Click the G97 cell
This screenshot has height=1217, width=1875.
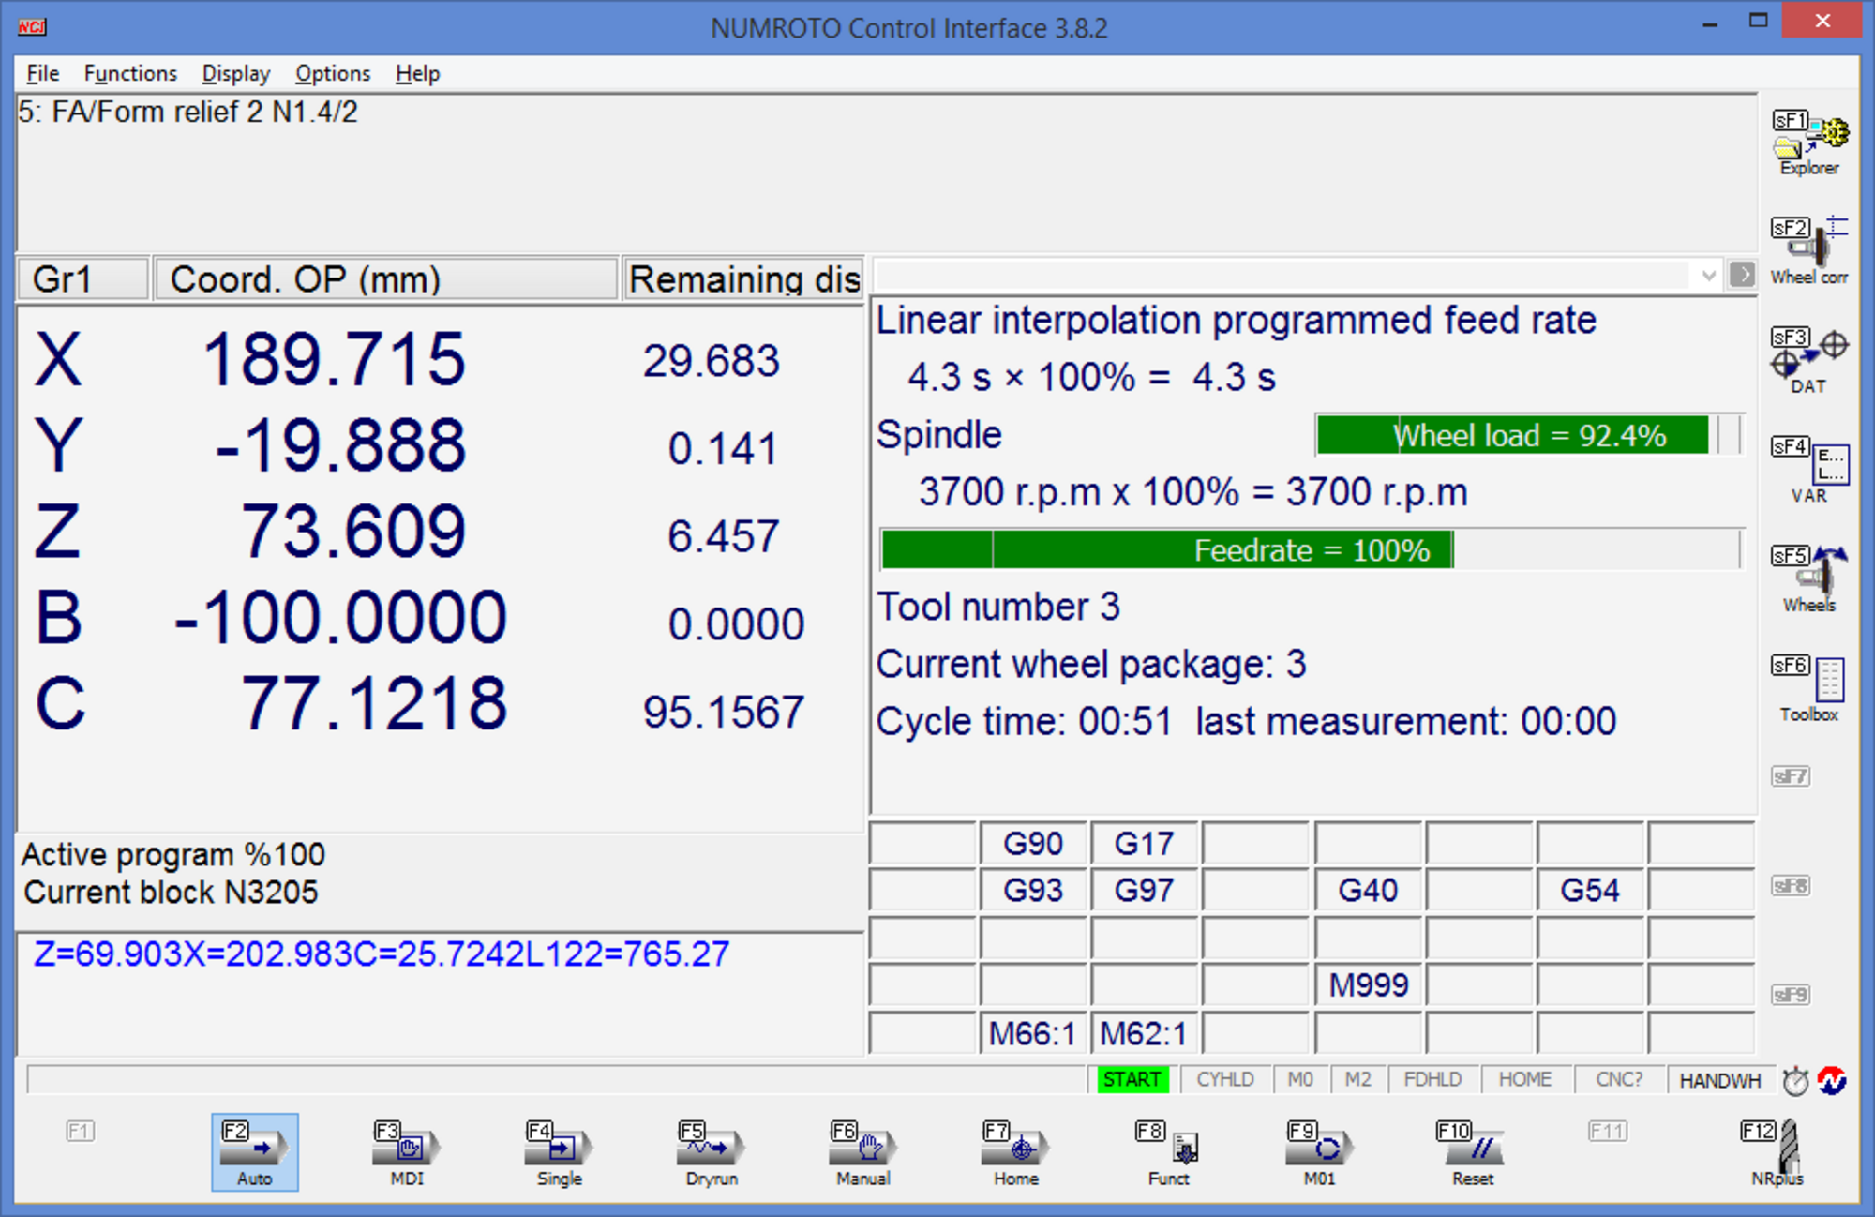1144,890
